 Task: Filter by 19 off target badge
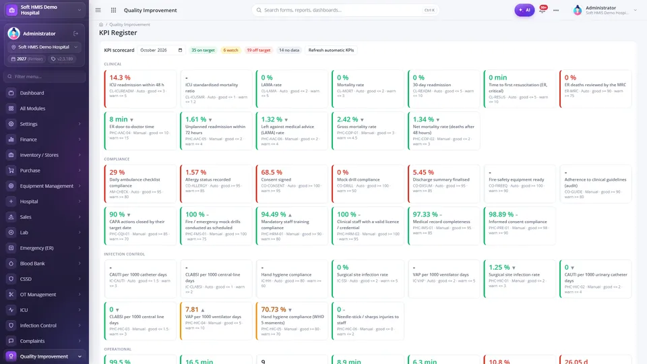click(259, 50)
